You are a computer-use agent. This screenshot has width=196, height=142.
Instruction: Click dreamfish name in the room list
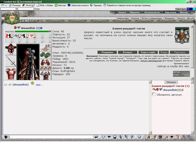click(x=170, y=90)
